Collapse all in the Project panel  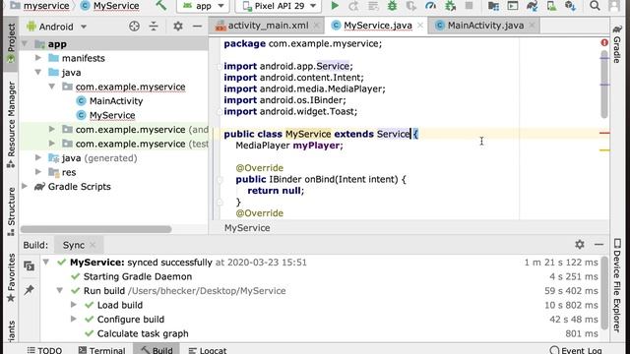coord(154,27)
